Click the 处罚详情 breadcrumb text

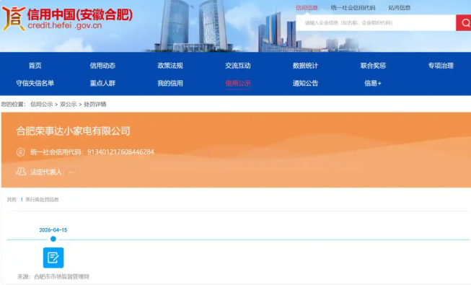(x=95, y=105)
